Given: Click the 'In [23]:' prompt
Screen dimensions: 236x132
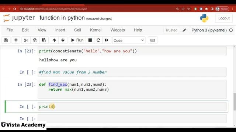Looking at the screenshot, I should tap(27, 84).
